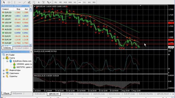Select the Text Label 'T' tool
The image size is (175, 98).
pyautogui.click(x=43, y=2)
